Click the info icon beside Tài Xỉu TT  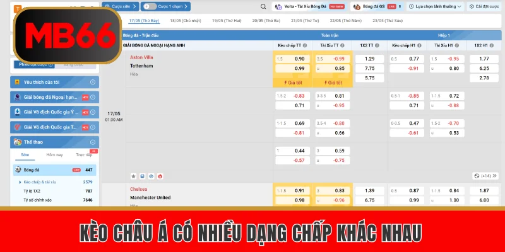(342, 45)
